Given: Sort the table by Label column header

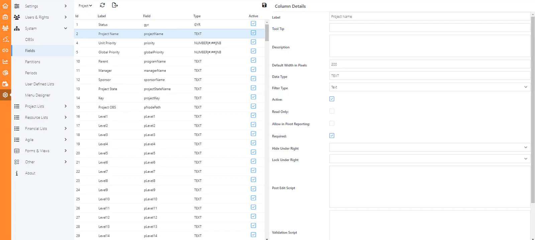Looking at the screenshot, I should tap(102, 16).
